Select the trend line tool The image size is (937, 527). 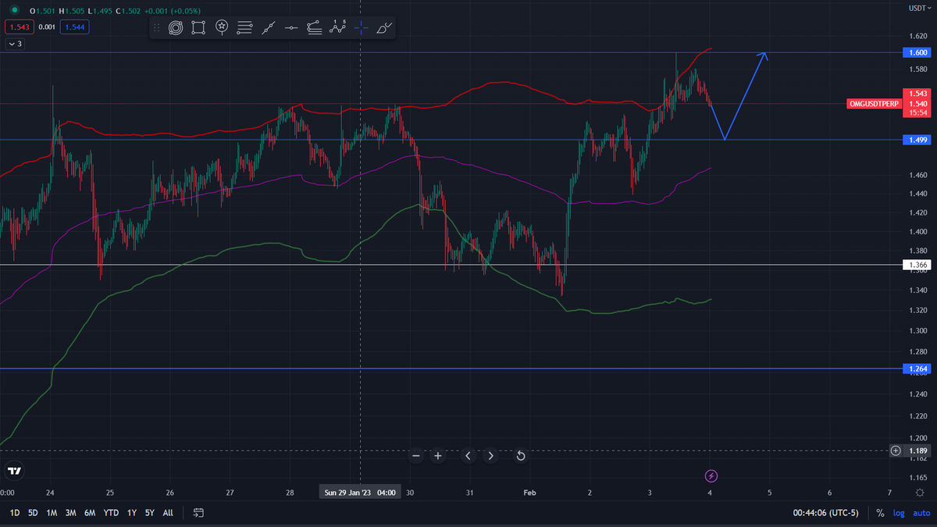[268, 28]
